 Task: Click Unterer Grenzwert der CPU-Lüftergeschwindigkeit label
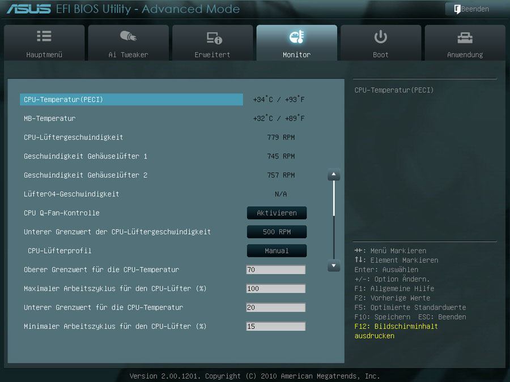point(117,231)
